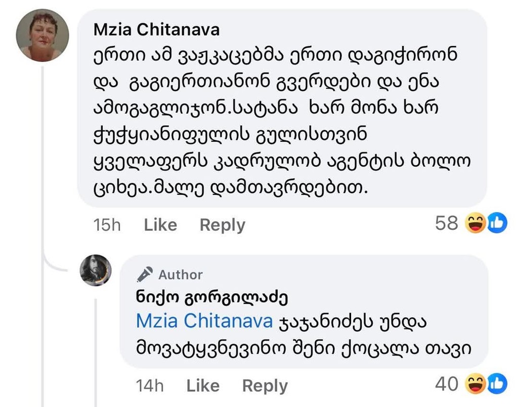Open ნიქო გორგილაძე's profile name
Screen dimensions: 518x407
pyautogui.click(x=211, y=297)
